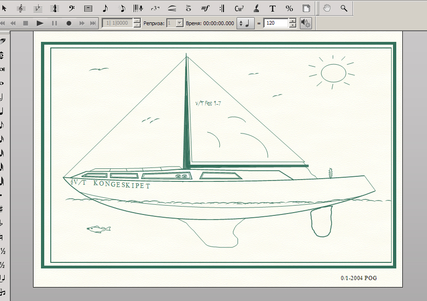The image size is (427, 301).
Task: Activate the Hand Grabber tool
Action: point(327,8)
